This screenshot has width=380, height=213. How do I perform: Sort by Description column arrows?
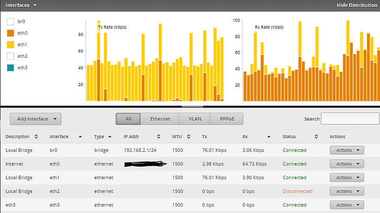pos(36,137)
